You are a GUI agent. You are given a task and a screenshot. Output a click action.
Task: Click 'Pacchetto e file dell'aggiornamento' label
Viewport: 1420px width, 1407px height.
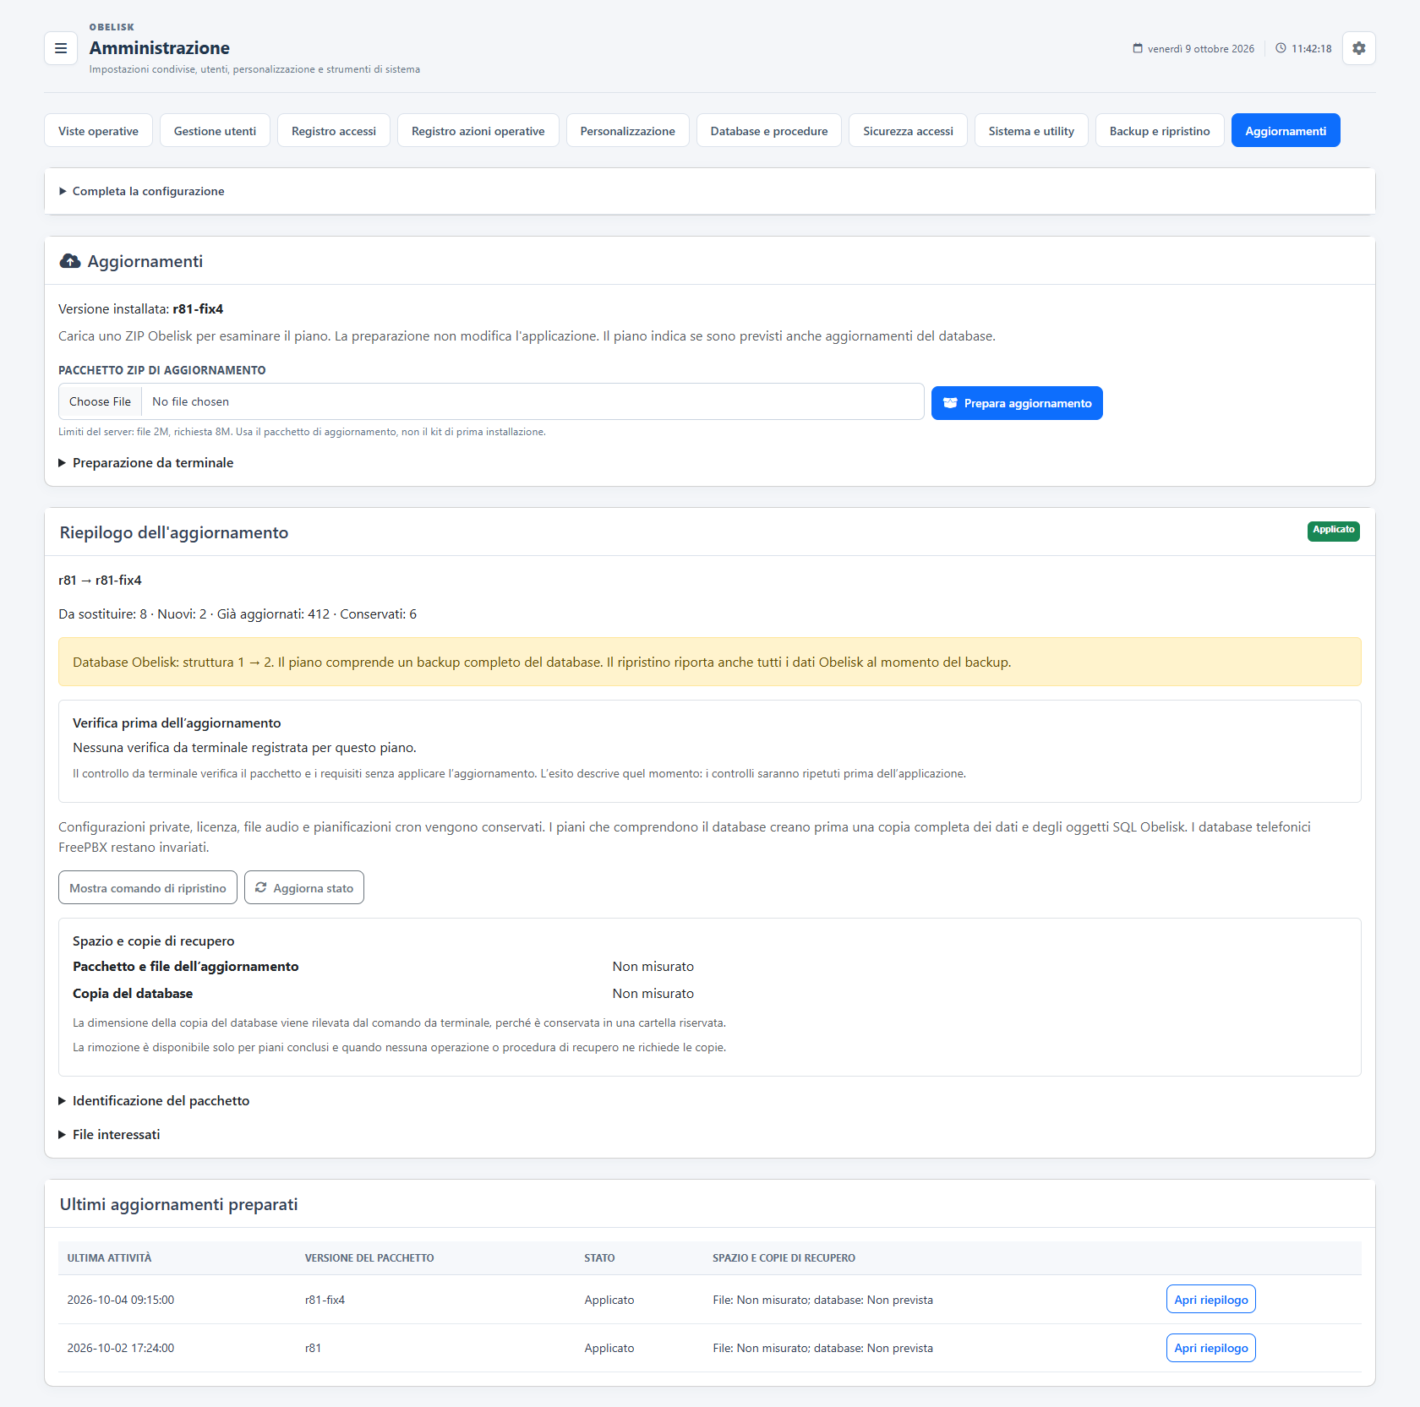(186, 966)
